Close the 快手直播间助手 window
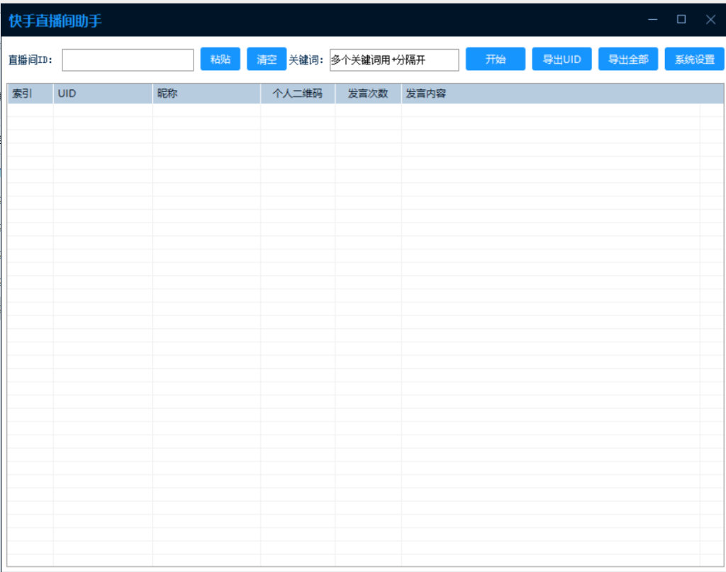 tap(710, 20)
